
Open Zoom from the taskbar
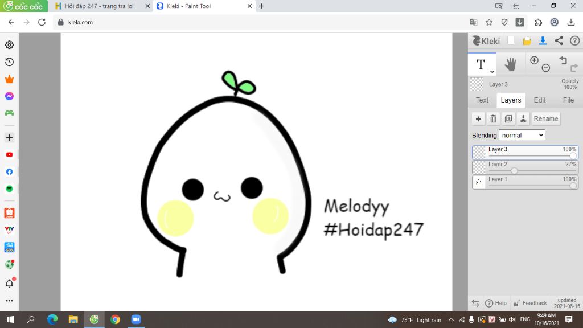[136, 319]
